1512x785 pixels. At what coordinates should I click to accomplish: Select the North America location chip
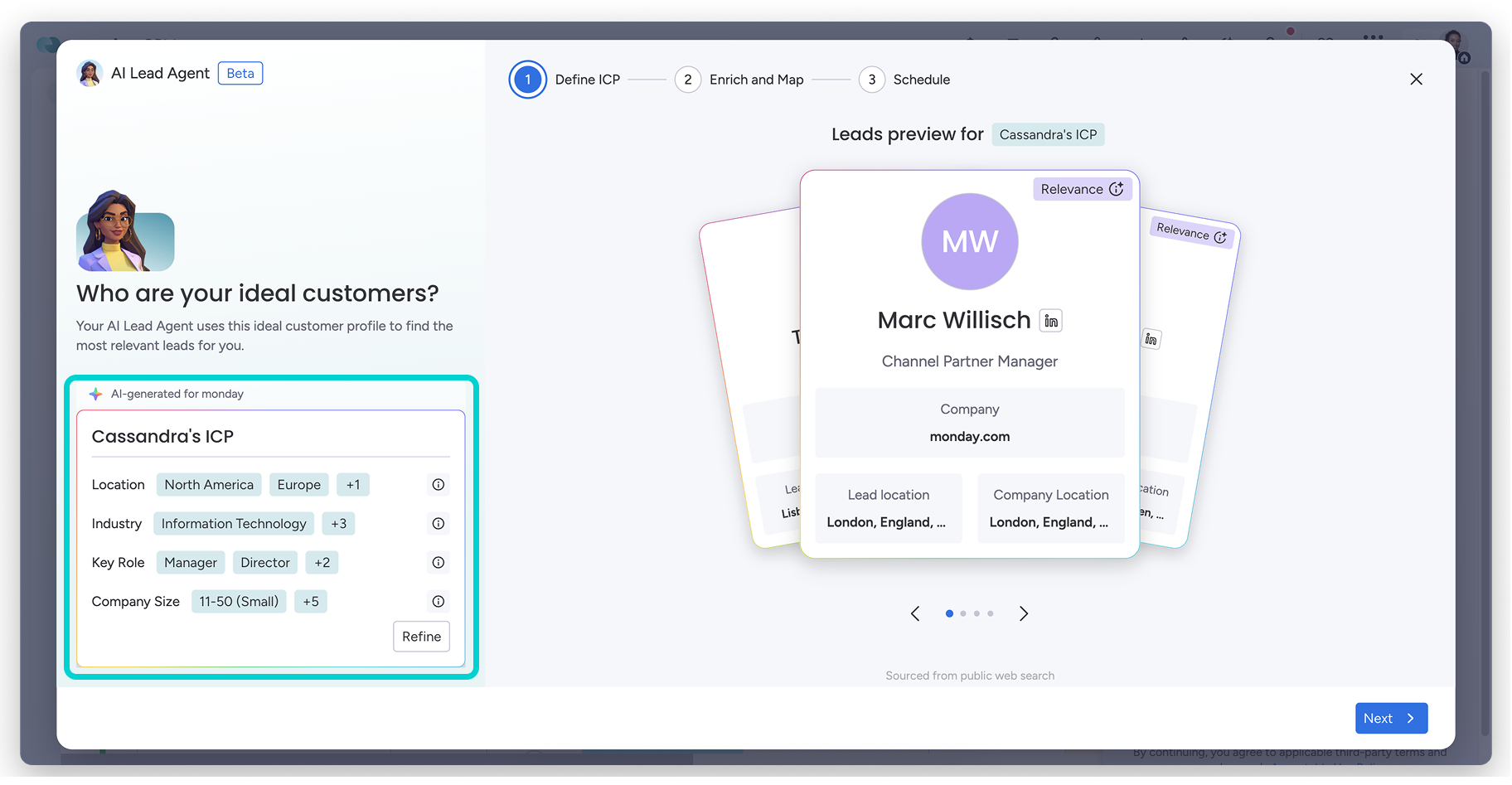click(209, 485)
